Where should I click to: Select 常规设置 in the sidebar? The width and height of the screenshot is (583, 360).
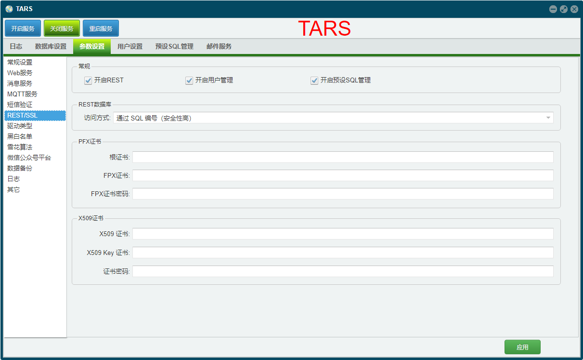(35, 62)
